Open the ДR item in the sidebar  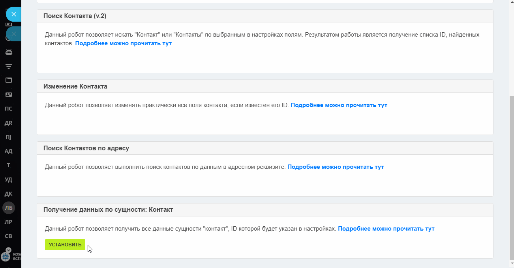(x=8, y=123)
